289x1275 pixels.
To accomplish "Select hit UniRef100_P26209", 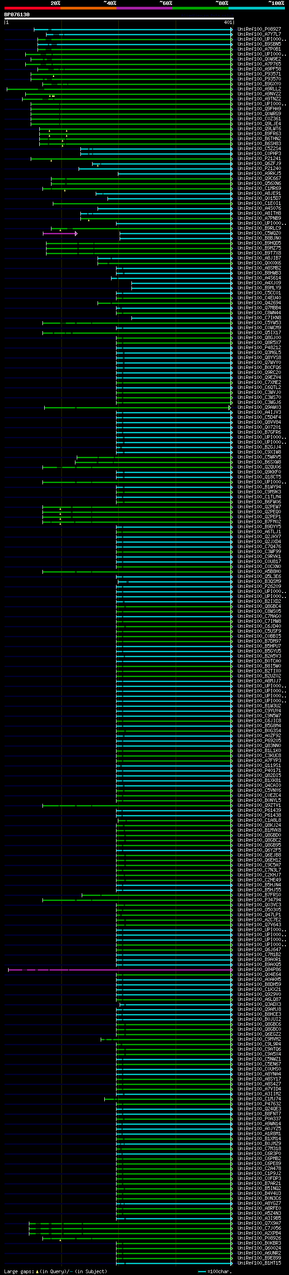I will click(259, 587).
